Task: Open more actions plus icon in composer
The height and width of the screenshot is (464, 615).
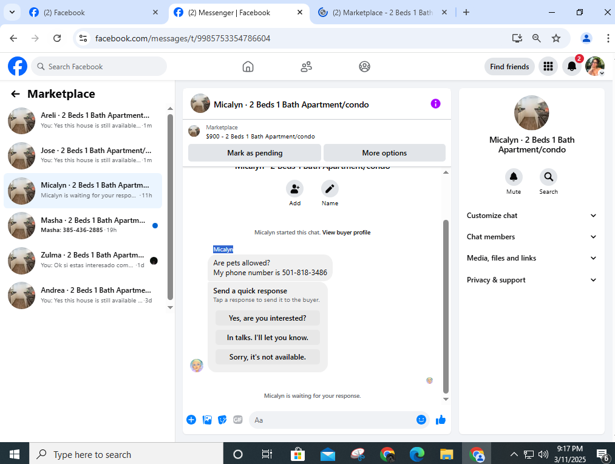Action: pyautogui.click(x=191, y=420)
